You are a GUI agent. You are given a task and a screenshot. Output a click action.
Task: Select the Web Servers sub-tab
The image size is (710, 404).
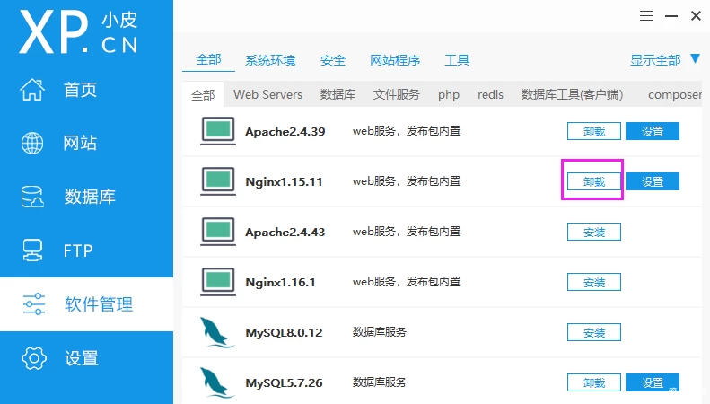point(267,94)
